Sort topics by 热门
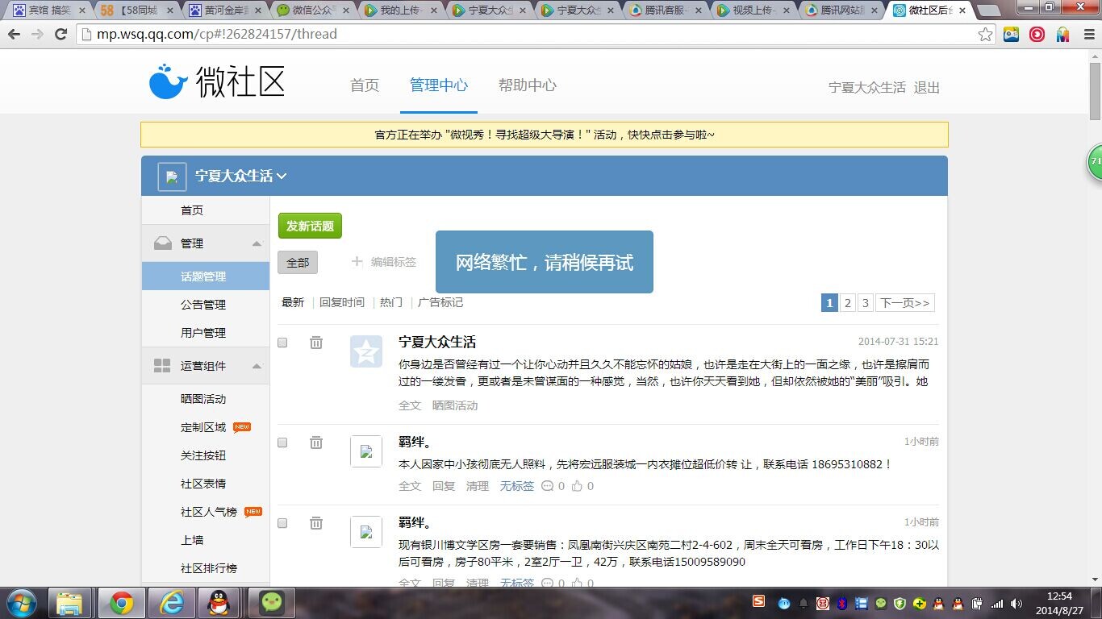1102x619 pixels. pos(391,302)
